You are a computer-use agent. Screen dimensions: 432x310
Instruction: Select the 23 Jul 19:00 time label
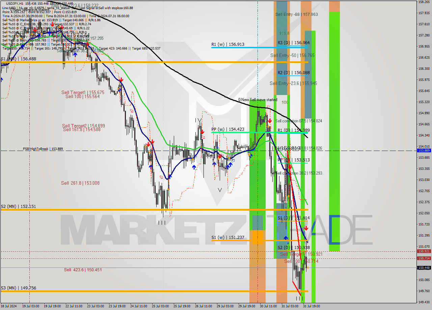coord(117,306)
